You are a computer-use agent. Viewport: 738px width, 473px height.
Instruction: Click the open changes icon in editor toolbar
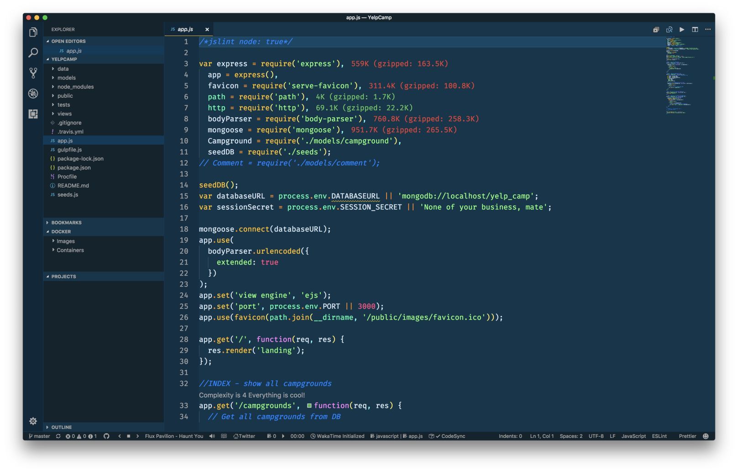click(656, 30)
